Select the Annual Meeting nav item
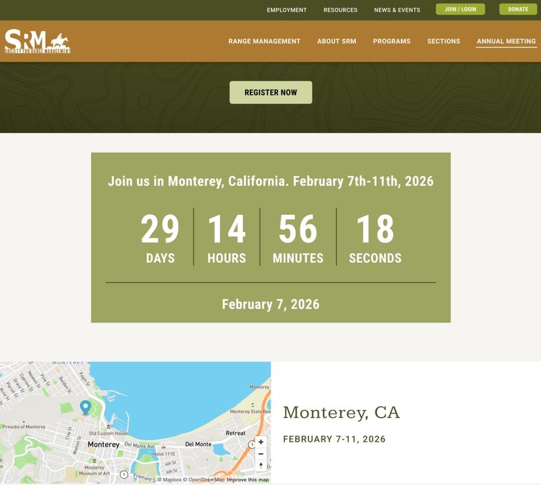The width and height of the screenshot is (541, 485). pyautogui.click(x=506, y=41)
